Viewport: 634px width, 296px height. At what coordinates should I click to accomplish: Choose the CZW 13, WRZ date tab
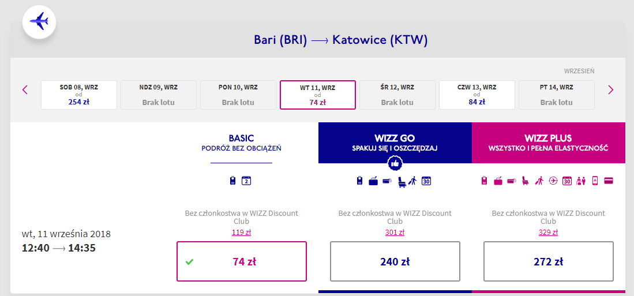point(477,95)
